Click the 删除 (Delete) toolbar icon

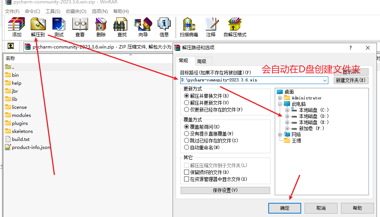point(101,24)
